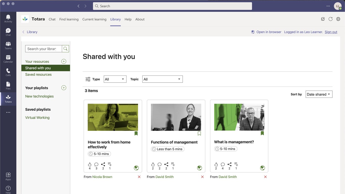Viewport: 345px width, 194px height.
Task: Click the Sign out link
Action: click(331, 32)
